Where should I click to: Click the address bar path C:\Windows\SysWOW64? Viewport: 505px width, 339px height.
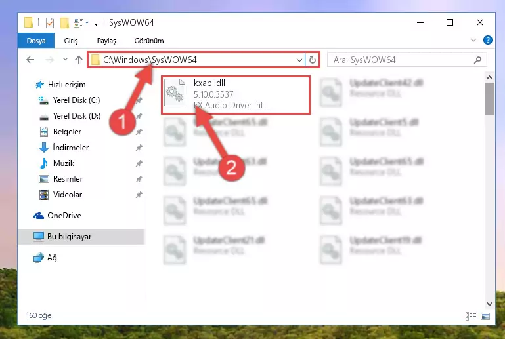[x=150, y=60]
